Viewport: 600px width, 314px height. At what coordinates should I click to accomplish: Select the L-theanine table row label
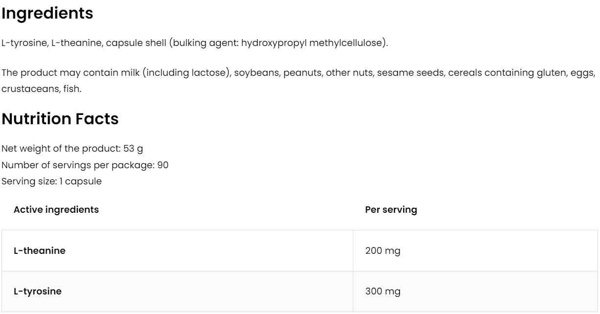39,251
